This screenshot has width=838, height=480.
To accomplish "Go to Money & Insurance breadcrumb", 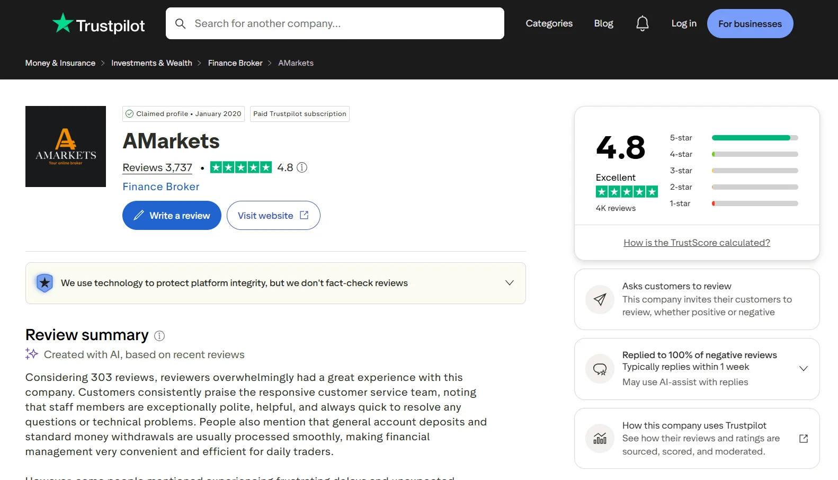I will tap(60, 63).
